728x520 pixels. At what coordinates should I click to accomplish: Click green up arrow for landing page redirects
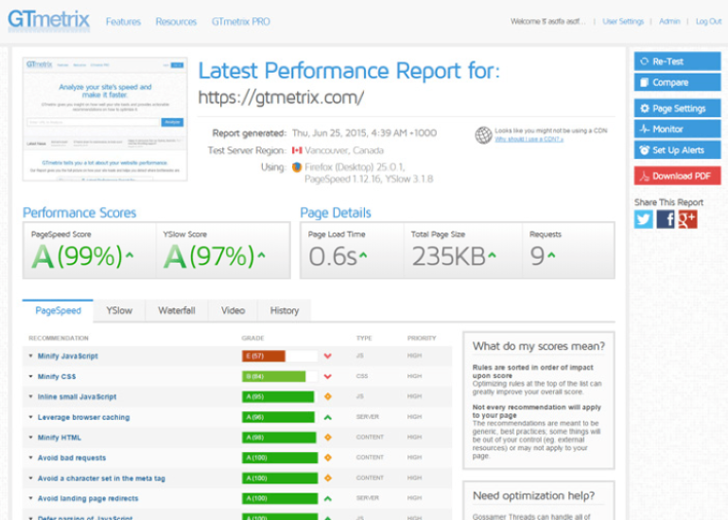pyautogui.click(x=328, y=498)
